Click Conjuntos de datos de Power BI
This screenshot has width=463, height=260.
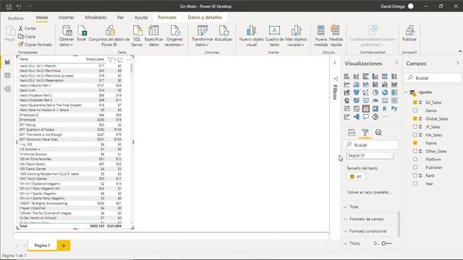109,36
